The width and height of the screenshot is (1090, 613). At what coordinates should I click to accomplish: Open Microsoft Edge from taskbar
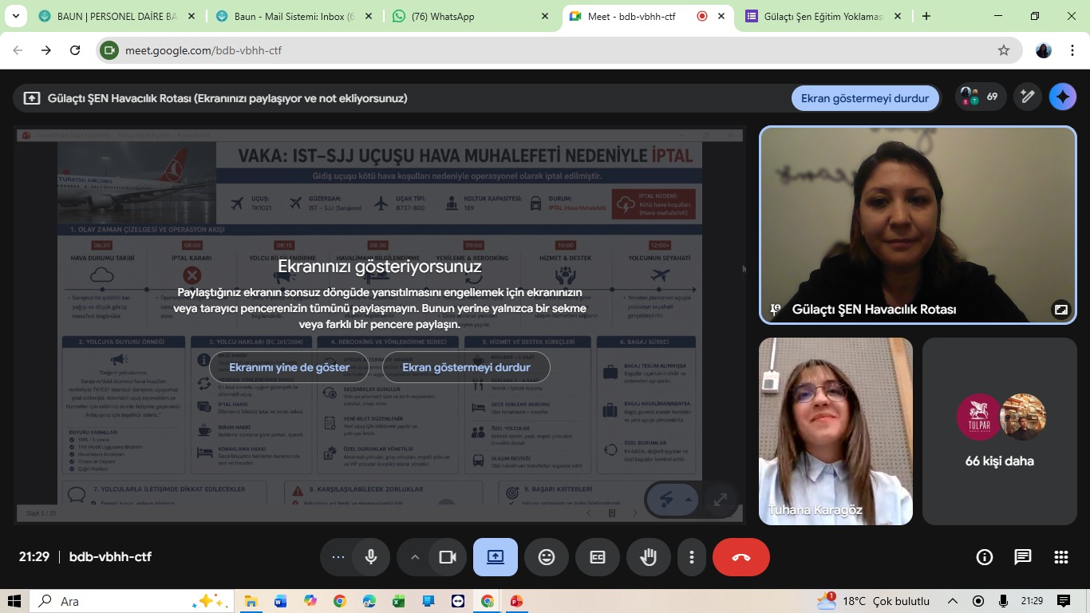(x=369, y=601)
